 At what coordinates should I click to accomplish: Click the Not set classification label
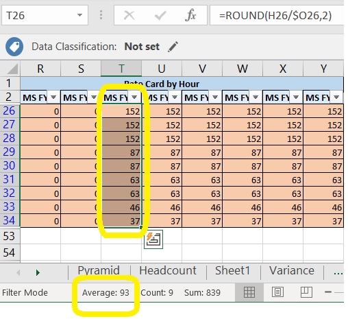[142, 47]
